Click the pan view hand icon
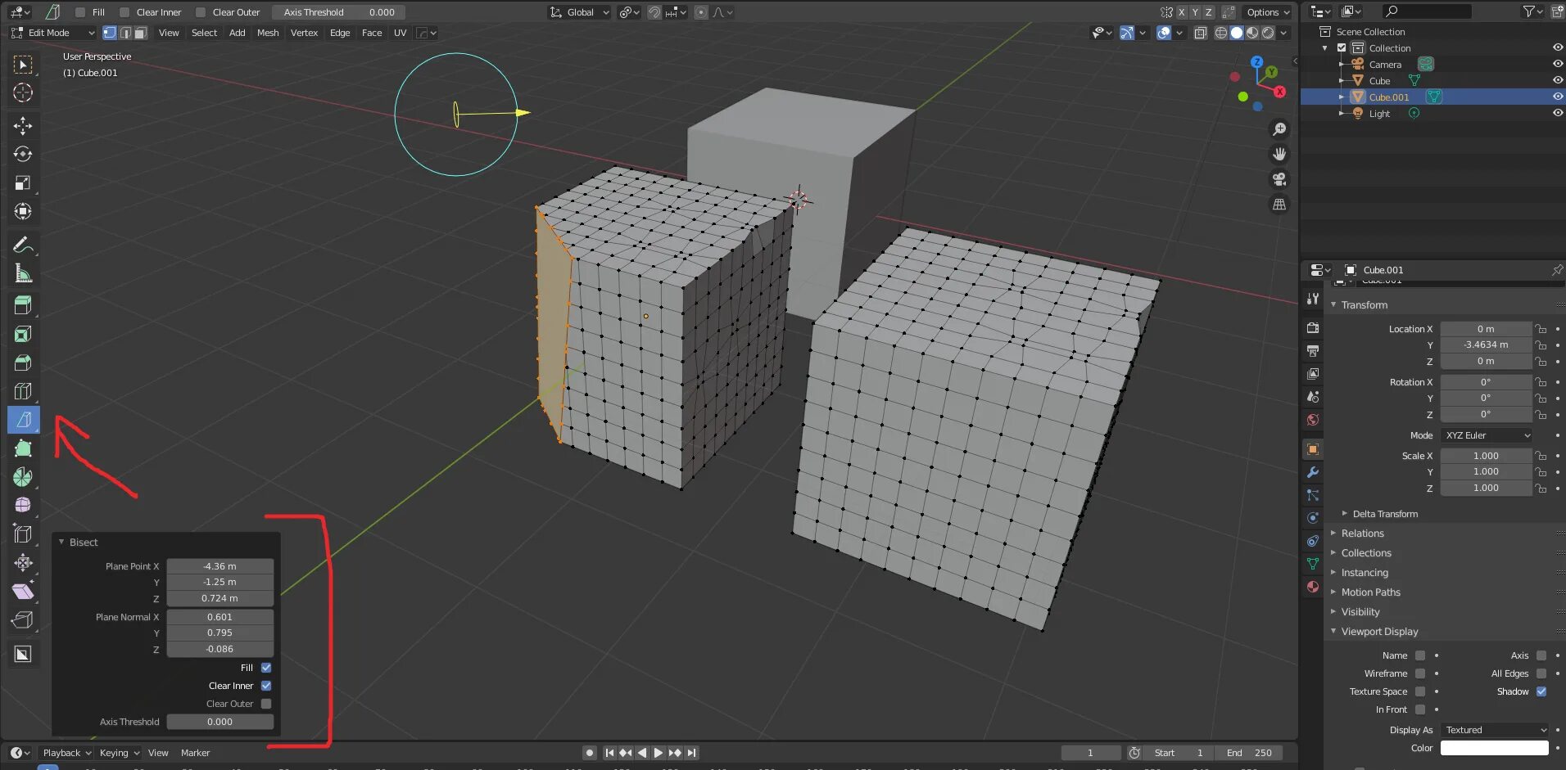The image size is (1566, 770). click(1279, 154)
